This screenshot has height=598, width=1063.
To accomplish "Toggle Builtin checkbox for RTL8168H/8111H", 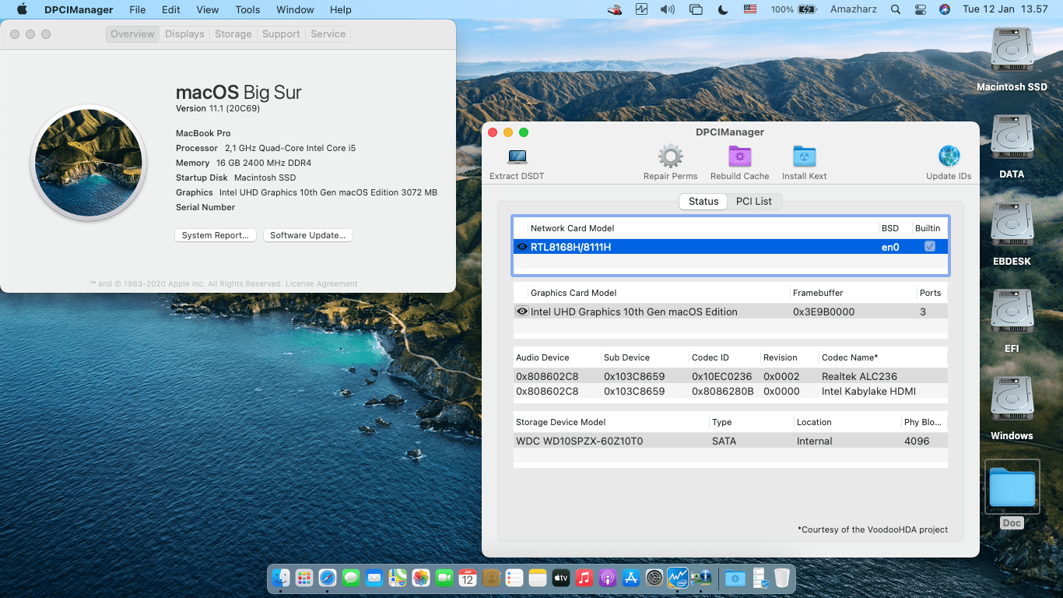I will pyautogui.click(x=929, y=246).
